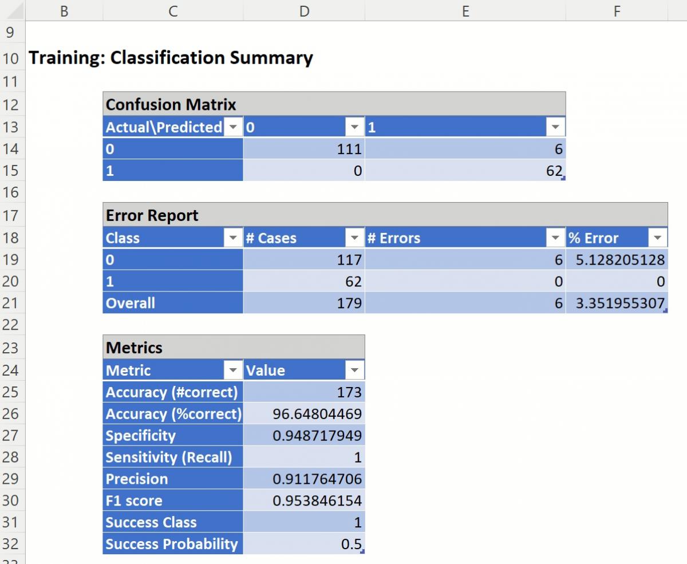Click the Overall % Error cell 3.351955307

[617, 303]
